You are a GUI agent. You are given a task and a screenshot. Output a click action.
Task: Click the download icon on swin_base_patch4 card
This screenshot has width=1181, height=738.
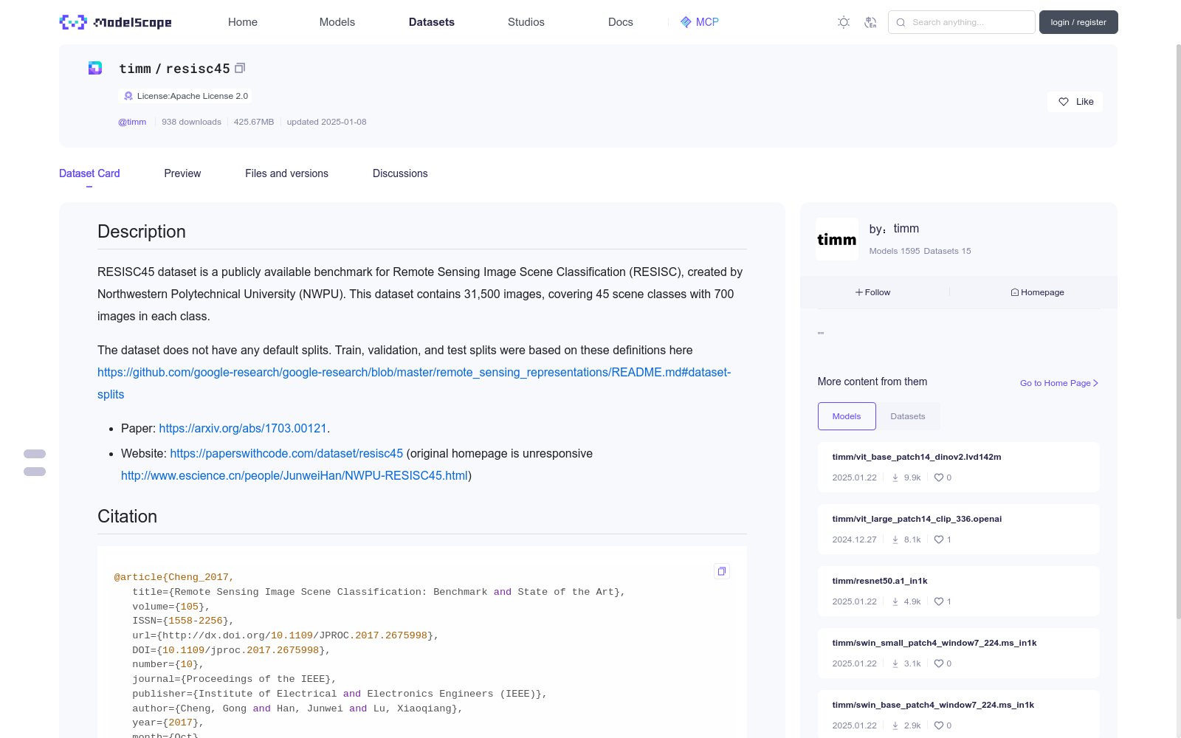(895, 725)
